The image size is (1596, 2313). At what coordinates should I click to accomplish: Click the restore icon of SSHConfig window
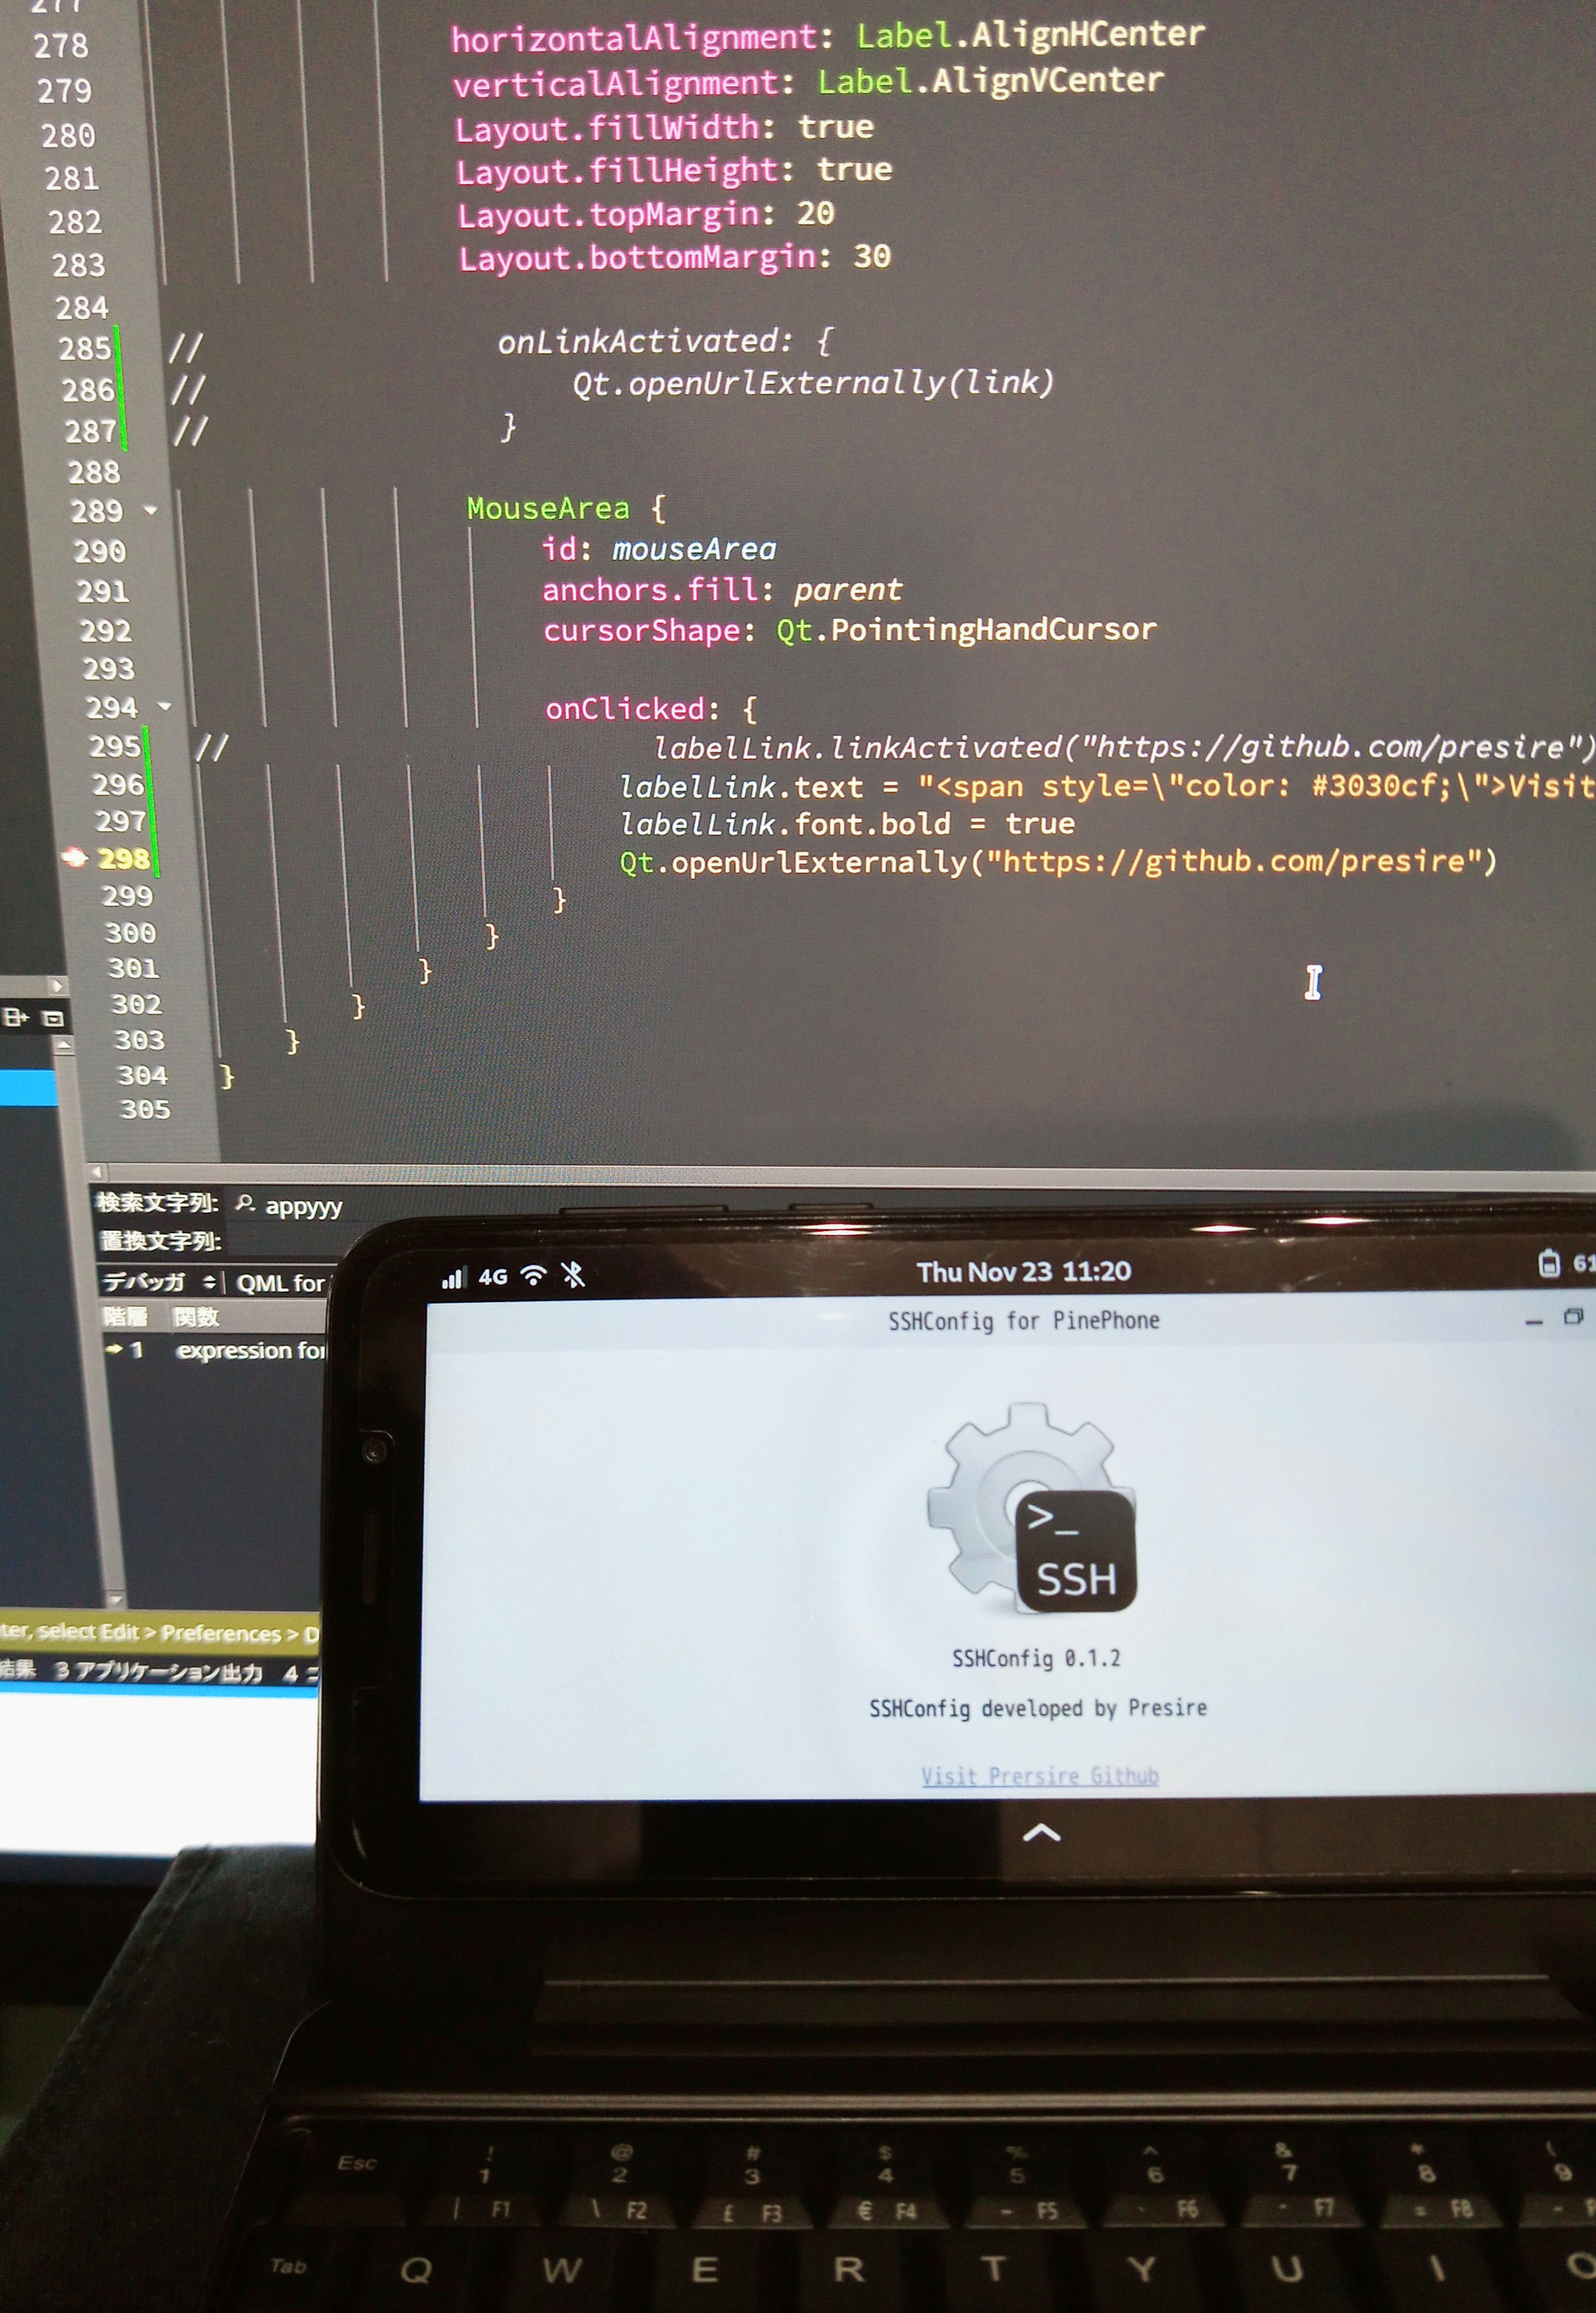[x=1573, y=1317]
